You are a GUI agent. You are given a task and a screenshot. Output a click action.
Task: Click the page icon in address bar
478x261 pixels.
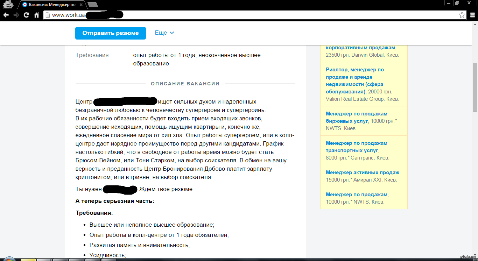coord(48,15)
